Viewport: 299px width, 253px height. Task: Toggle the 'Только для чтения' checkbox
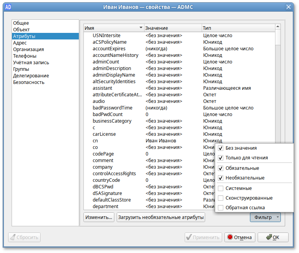[x=221, y=158]
